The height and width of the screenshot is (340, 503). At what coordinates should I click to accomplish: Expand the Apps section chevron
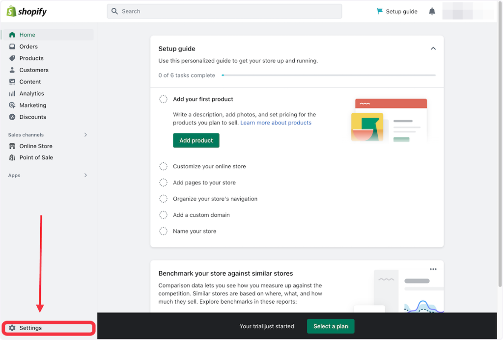[x=85, y=175]
